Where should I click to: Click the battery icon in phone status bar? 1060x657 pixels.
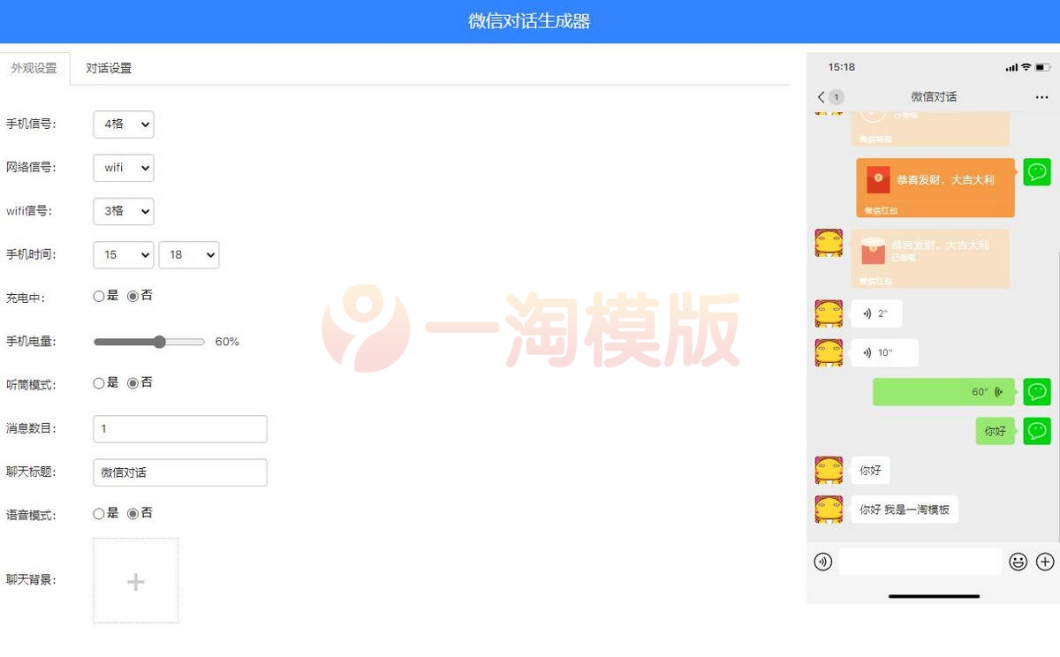pos(1043,67)
